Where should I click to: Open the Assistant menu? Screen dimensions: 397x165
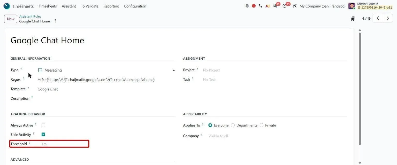pos(69,6)
